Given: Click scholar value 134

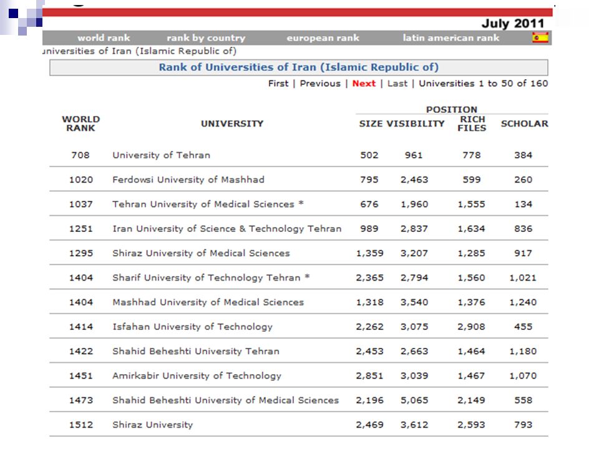Looking at the screenshot, I should (x=523, y=204).
